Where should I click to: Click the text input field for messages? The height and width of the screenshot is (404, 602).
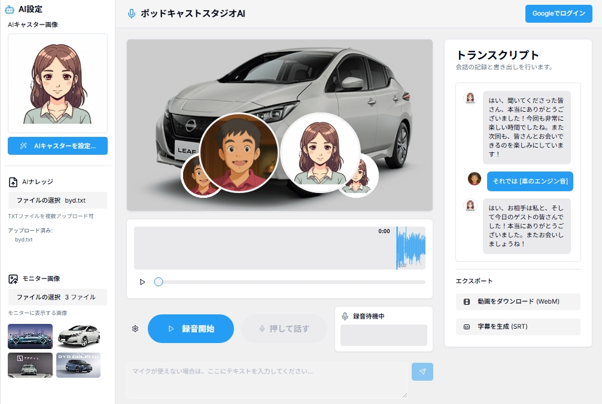tap(267, 381)
